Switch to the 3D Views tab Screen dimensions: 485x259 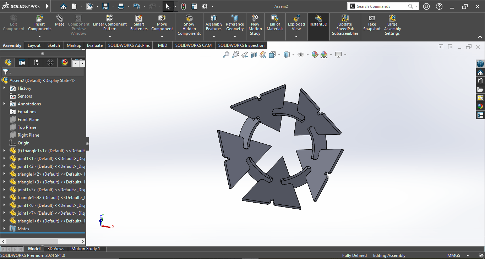tap(56, 249)
